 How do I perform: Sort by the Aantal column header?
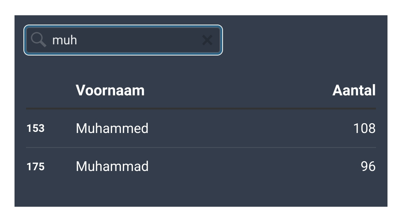[354, 91]
